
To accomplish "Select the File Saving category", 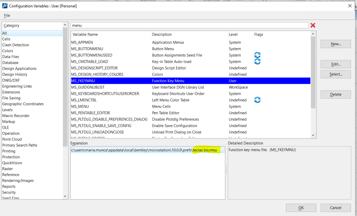I will (32, 98).
